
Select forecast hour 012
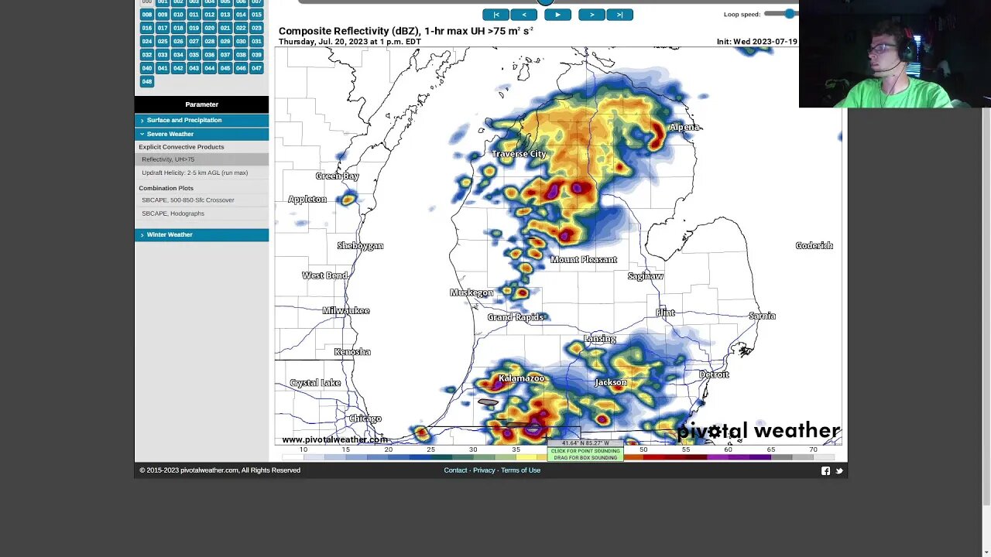[209, 15]
